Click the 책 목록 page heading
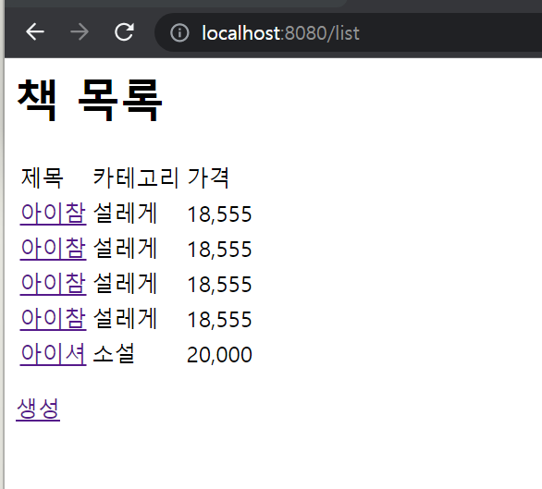Image resolution: width=542 pixels, height=489 pixels. (90, 100)
